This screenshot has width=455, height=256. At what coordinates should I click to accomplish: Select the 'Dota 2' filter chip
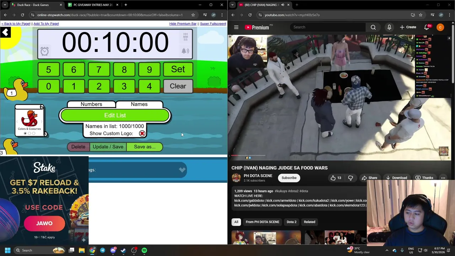coord(291,222)
